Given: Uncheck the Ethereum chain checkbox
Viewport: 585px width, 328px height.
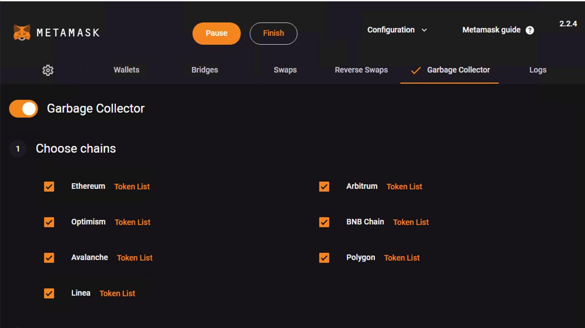Looking at the screenshot, I should pos(49,187).
